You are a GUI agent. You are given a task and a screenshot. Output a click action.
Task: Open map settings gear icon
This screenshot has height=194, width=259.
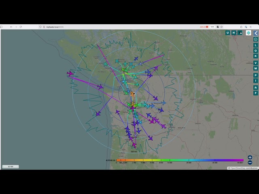256,39
